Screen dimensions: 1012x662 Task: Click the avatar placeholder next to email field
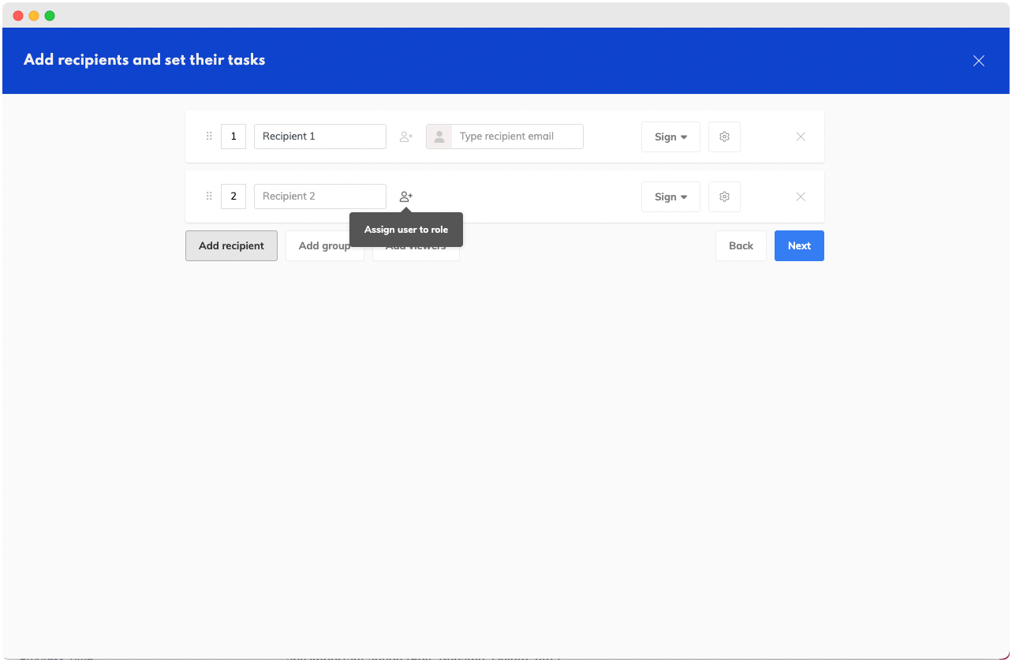pyautogui.click(x=439, y=137)
